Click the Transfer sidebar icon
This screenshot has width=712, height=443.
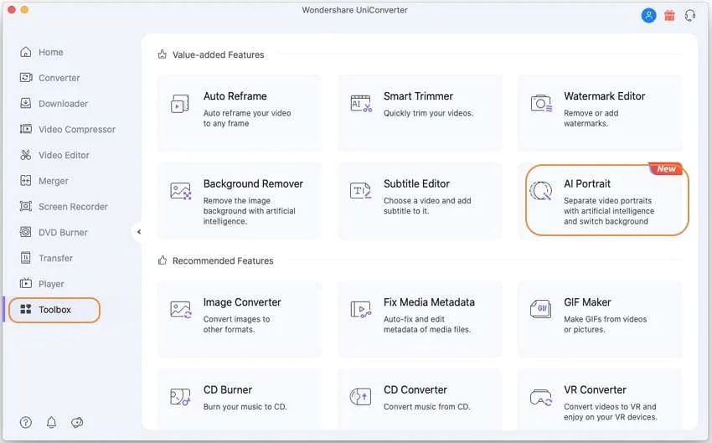(26, 258)
